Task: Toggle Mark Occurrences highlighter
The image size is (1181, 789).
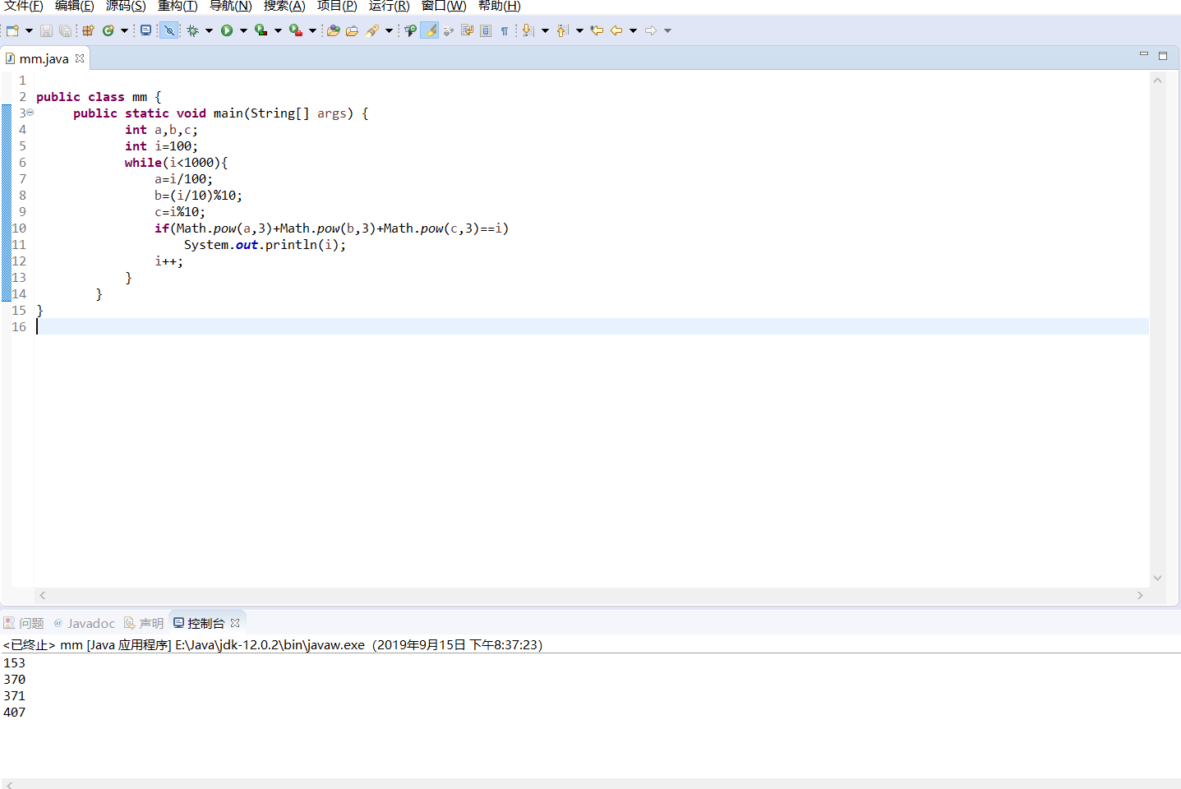Action: click(430, 30)
